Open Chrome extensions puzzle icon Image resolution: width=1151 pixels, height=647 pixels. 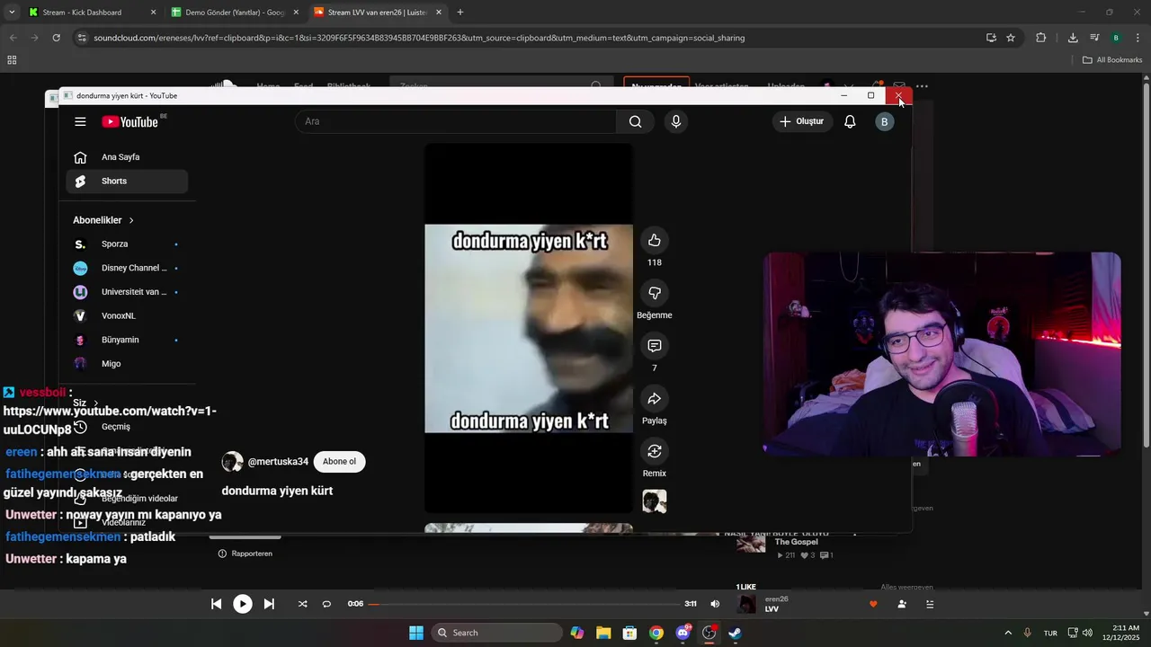(x=1041, y=38)
